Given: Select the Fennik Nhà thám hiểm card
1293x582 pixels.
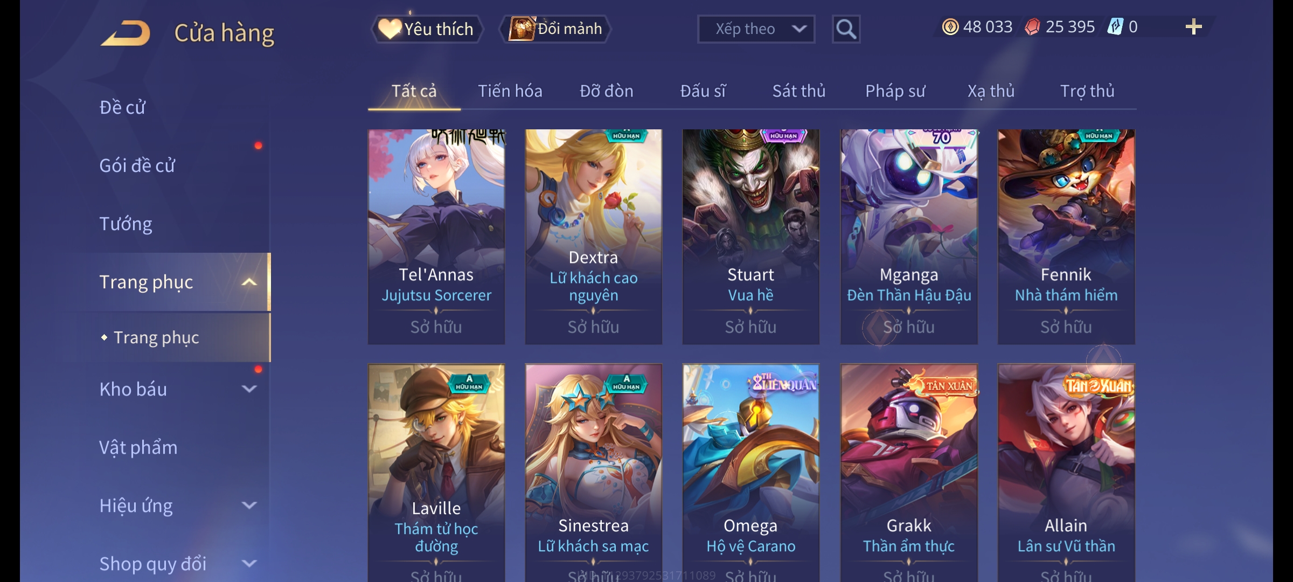Looking at the screenshot, I should tap(1066, 237).
